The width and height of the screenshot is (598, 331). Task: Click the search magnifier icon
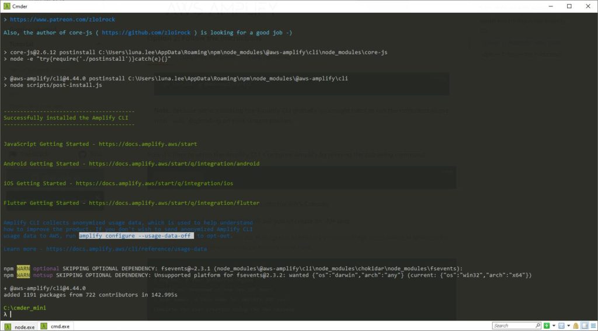pyautogui.click(x=538, y=326)
